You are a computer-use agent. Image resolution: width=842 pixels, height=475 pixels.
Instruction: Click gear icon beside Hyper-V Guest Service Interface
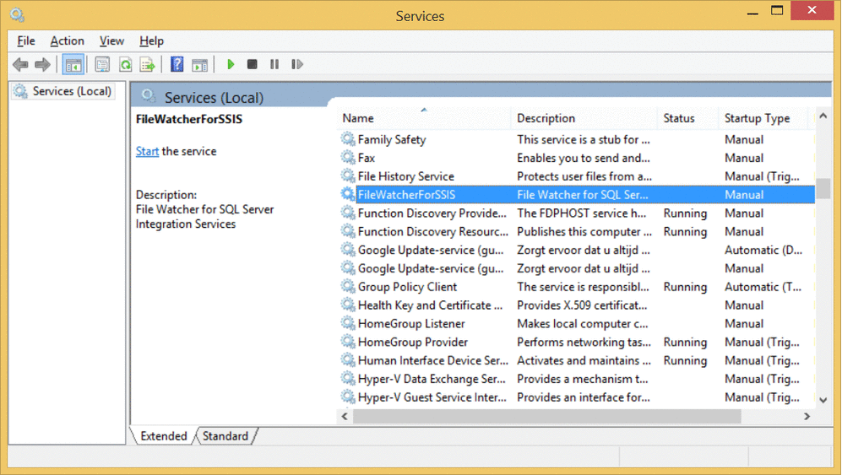[348, 397]
